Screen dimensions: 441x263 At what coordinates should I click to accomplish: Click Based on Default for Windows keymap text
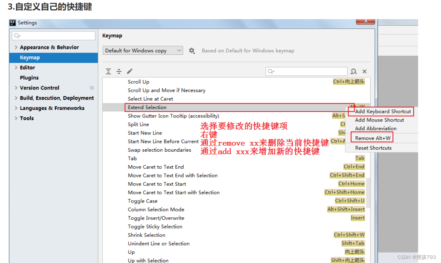tap(248, 51)
